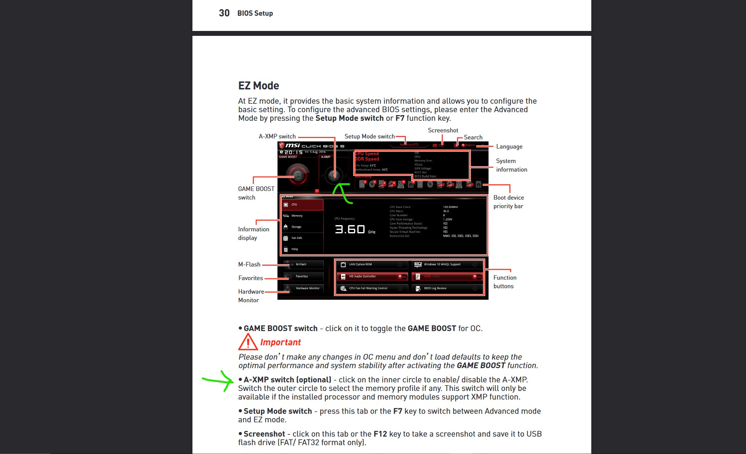Click the Search button

[455, 146]
